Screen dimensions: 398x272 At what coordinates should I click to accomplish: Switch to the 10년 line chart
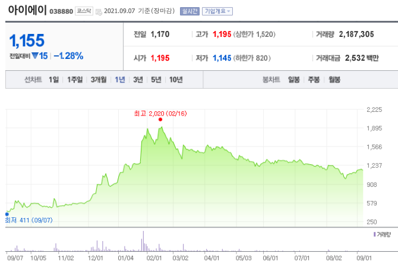(x=176, y=80)
